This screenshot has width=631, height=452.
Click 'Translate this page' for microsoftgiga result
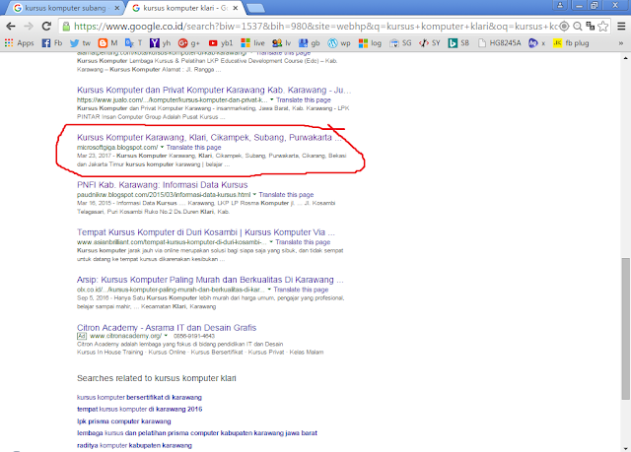tap(193, 148)
